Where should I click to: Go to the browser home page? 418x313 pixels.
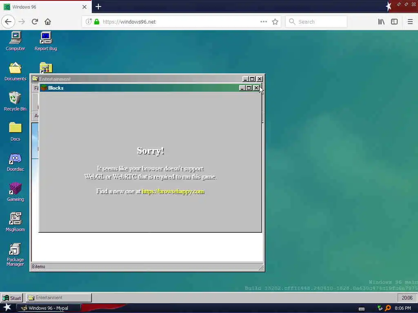pyautogui.click(x=47, y=22)
